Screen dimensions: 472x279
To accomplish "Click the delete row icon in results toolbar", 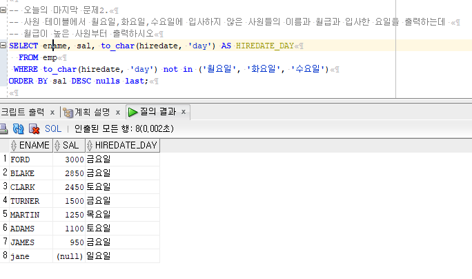I will click(34, 128).
